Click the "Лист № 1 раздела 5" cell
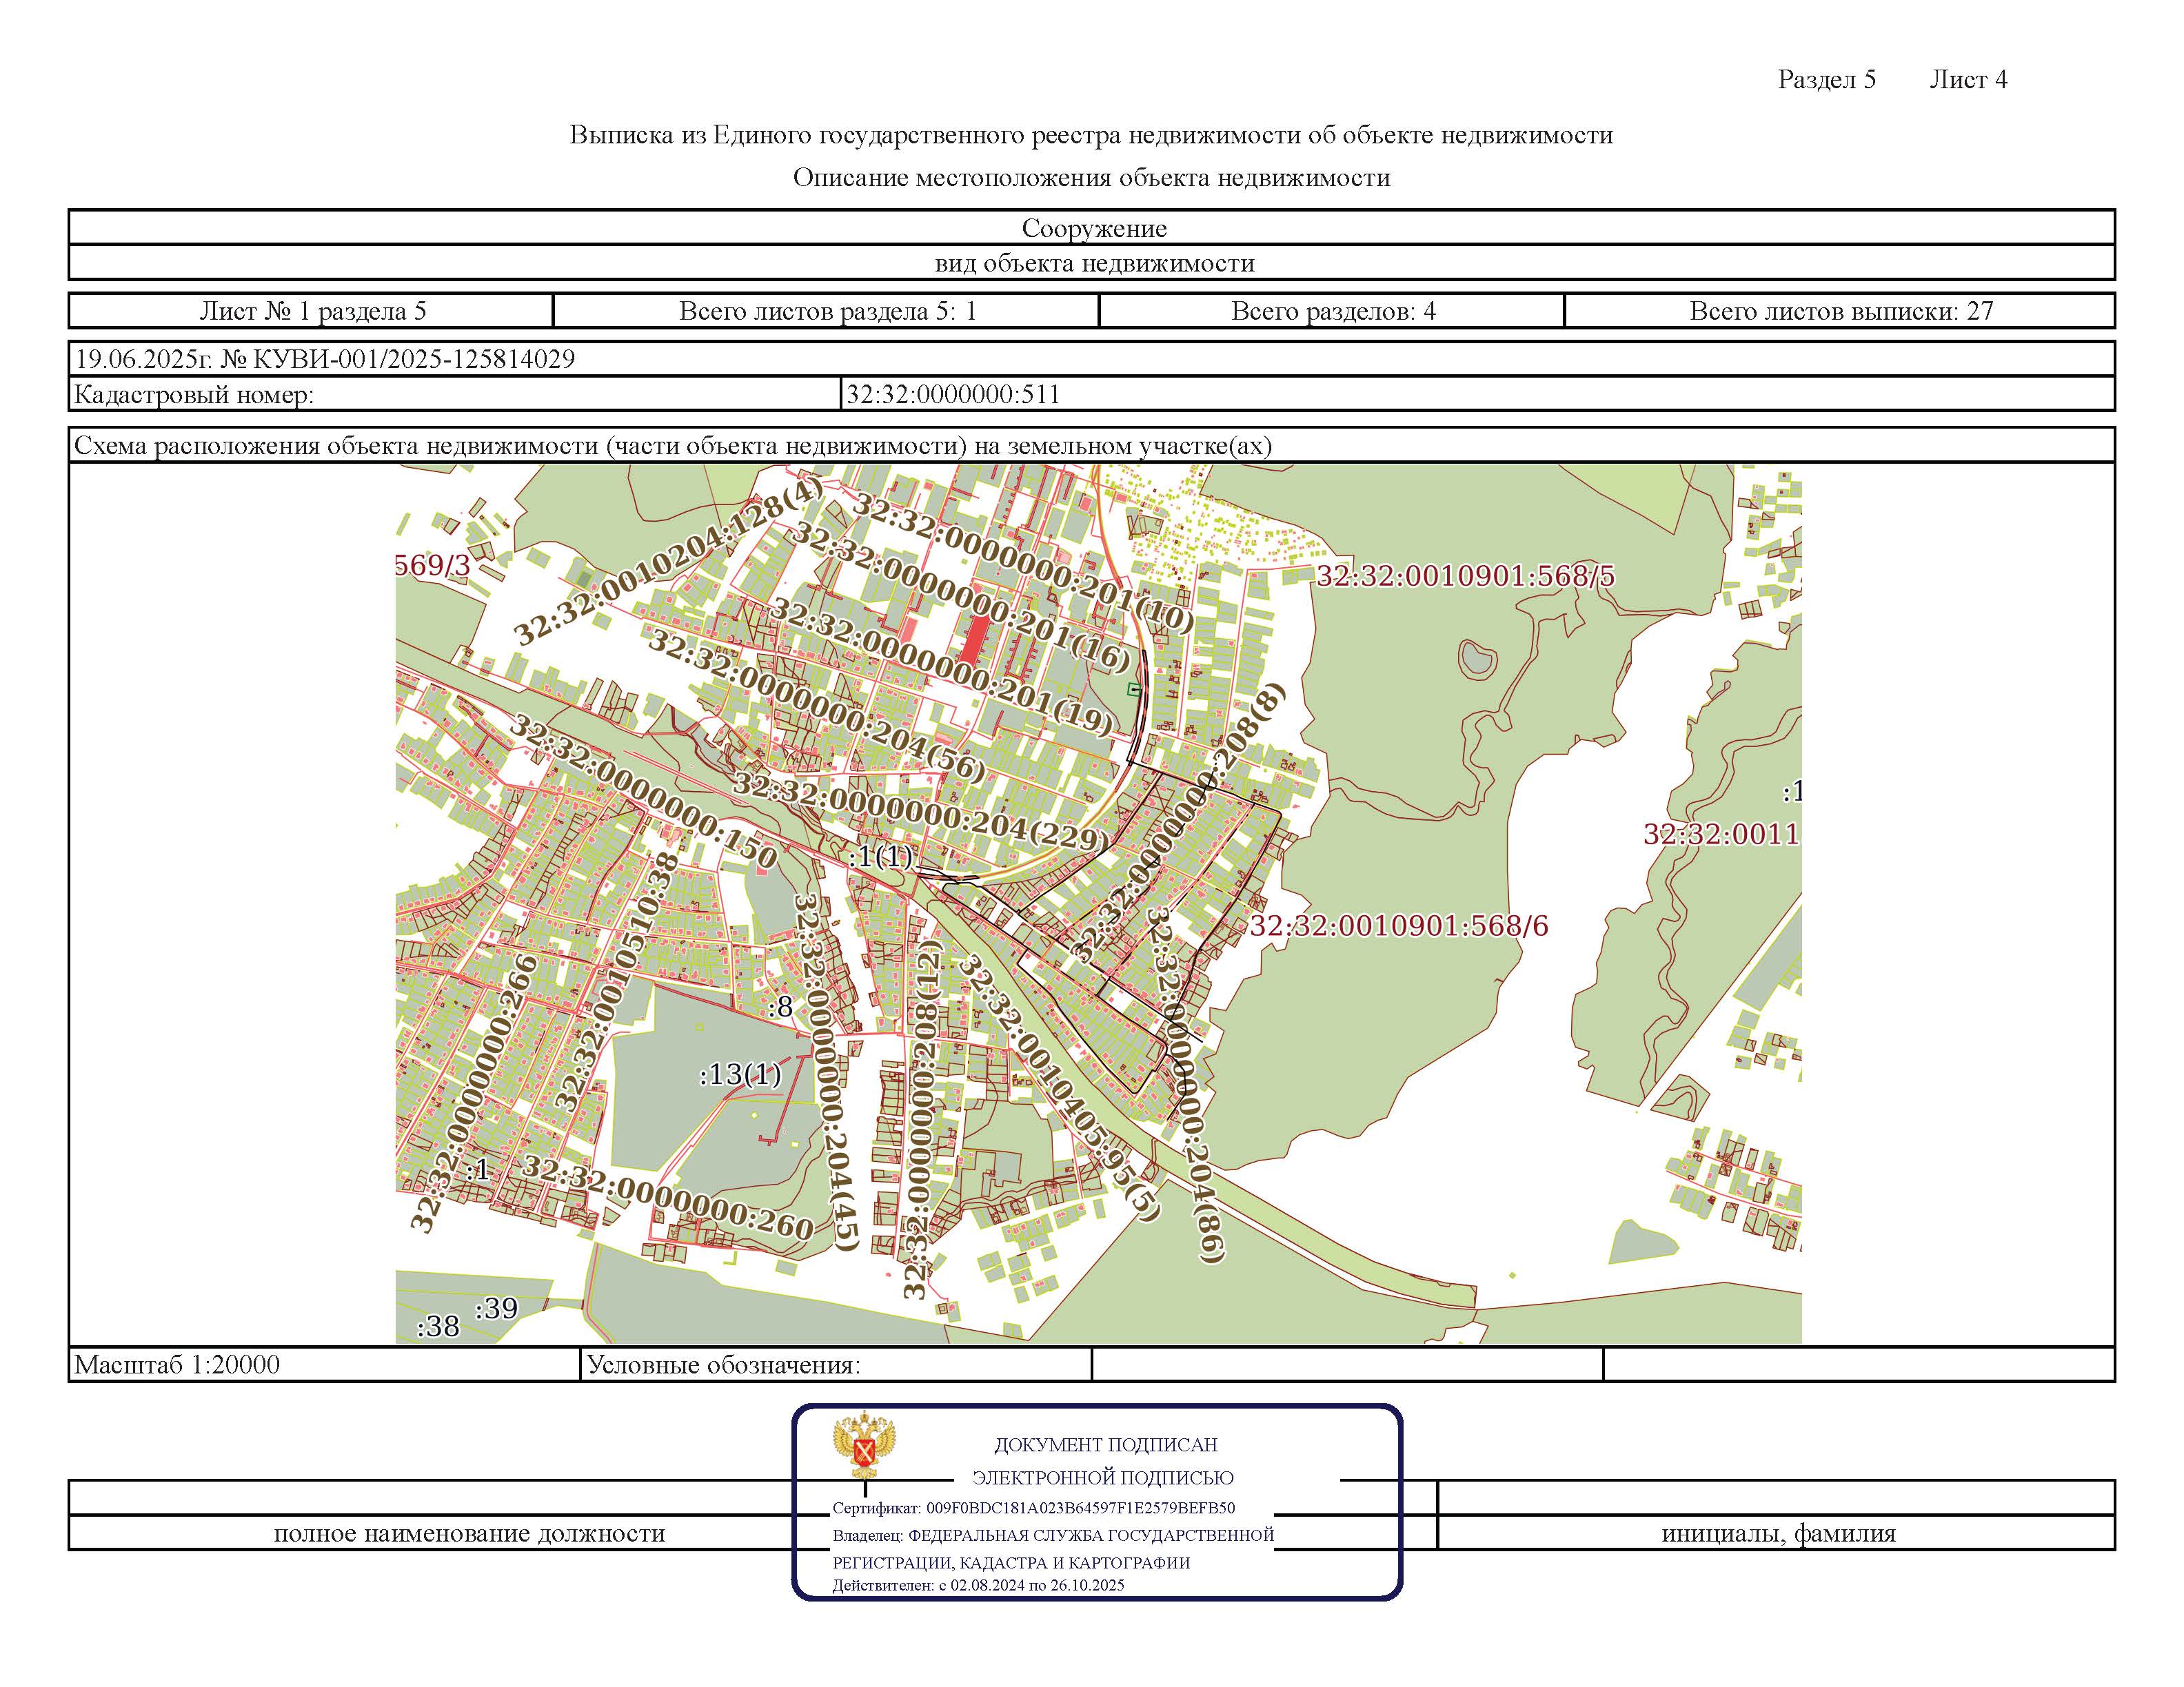Screen dimensions: 2184x1687 (x=312, y=311)
